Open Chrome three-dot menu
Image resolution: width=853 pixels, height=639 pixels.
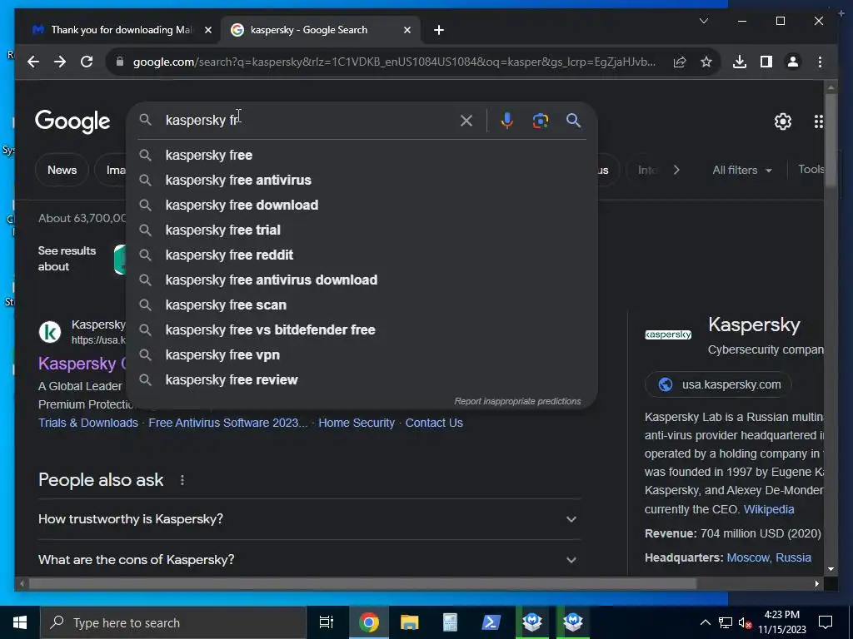tap(820, 62)
